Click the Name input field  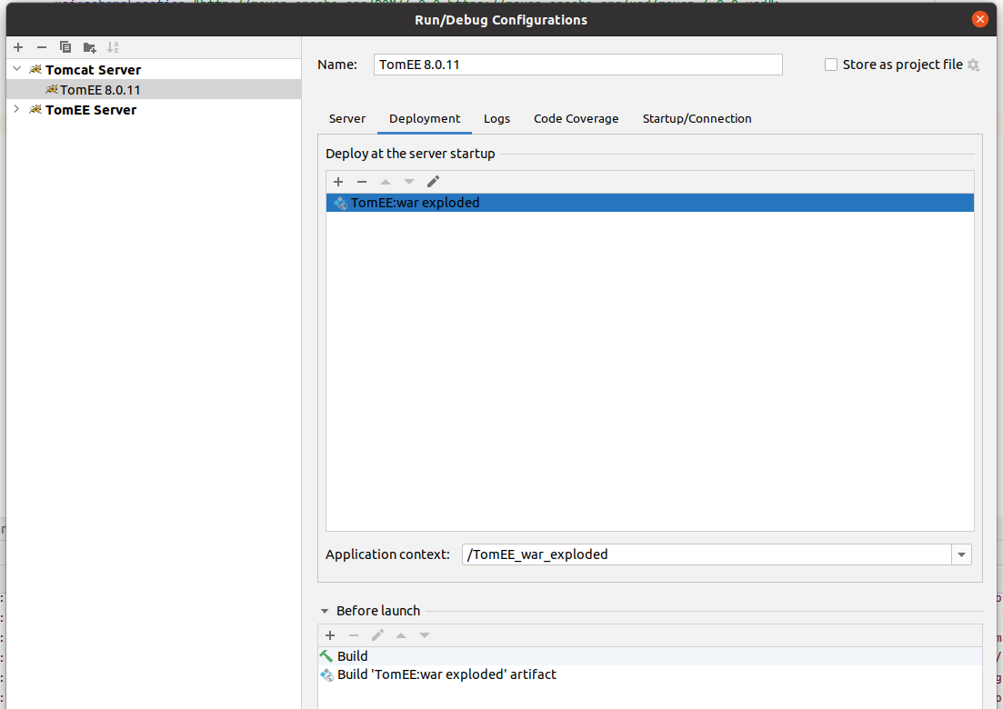[x=577, y=65]
